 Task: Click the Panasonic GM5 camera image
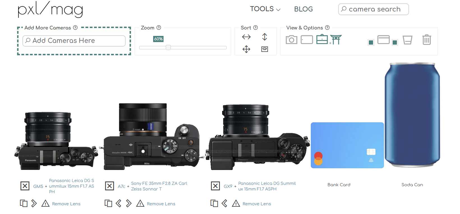[x=56, y=141]
